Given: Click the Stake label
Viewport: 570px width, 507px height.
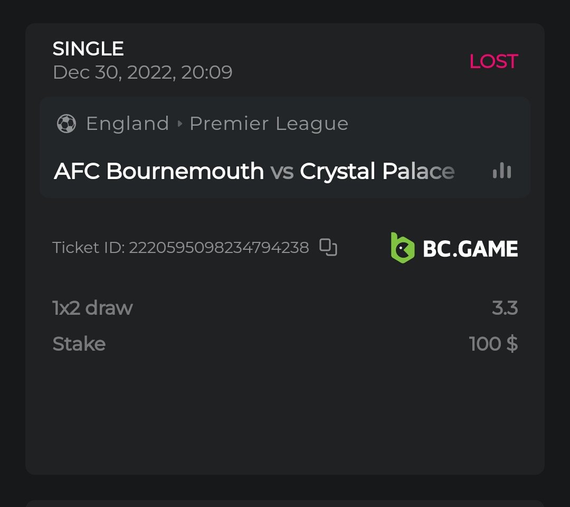Looking at the screenshot, I should 79,344.
